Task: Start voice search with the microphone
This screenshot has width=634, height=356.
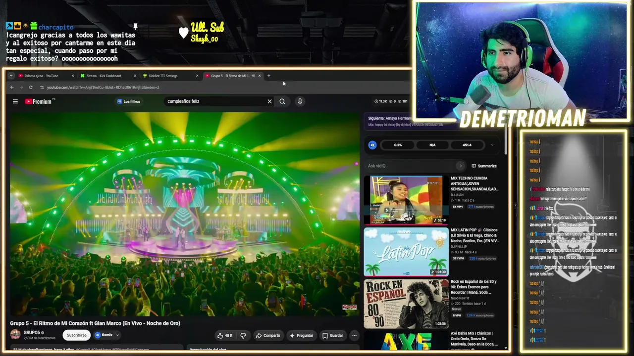Action: pyautogui.click(x=300, y=101)
